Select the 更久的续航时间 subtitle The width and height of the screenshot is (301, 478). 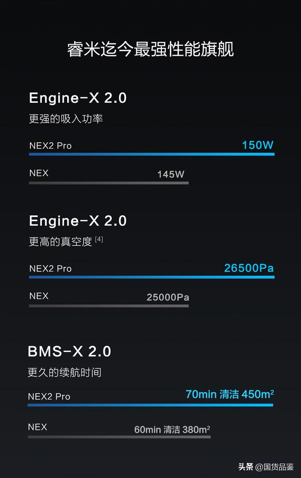click(64, 372)
